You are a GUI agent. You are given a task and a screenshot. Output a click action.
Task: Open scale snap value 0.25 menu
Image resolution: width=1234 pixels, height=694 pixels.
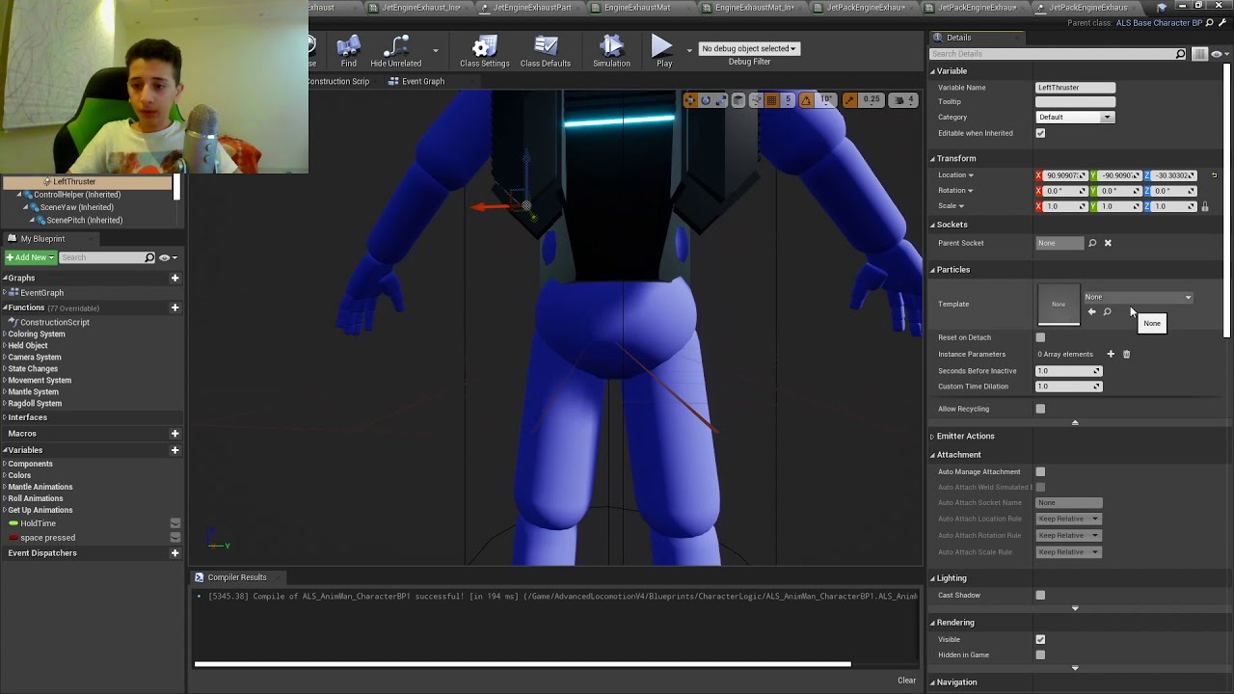[x=872, y=100]
